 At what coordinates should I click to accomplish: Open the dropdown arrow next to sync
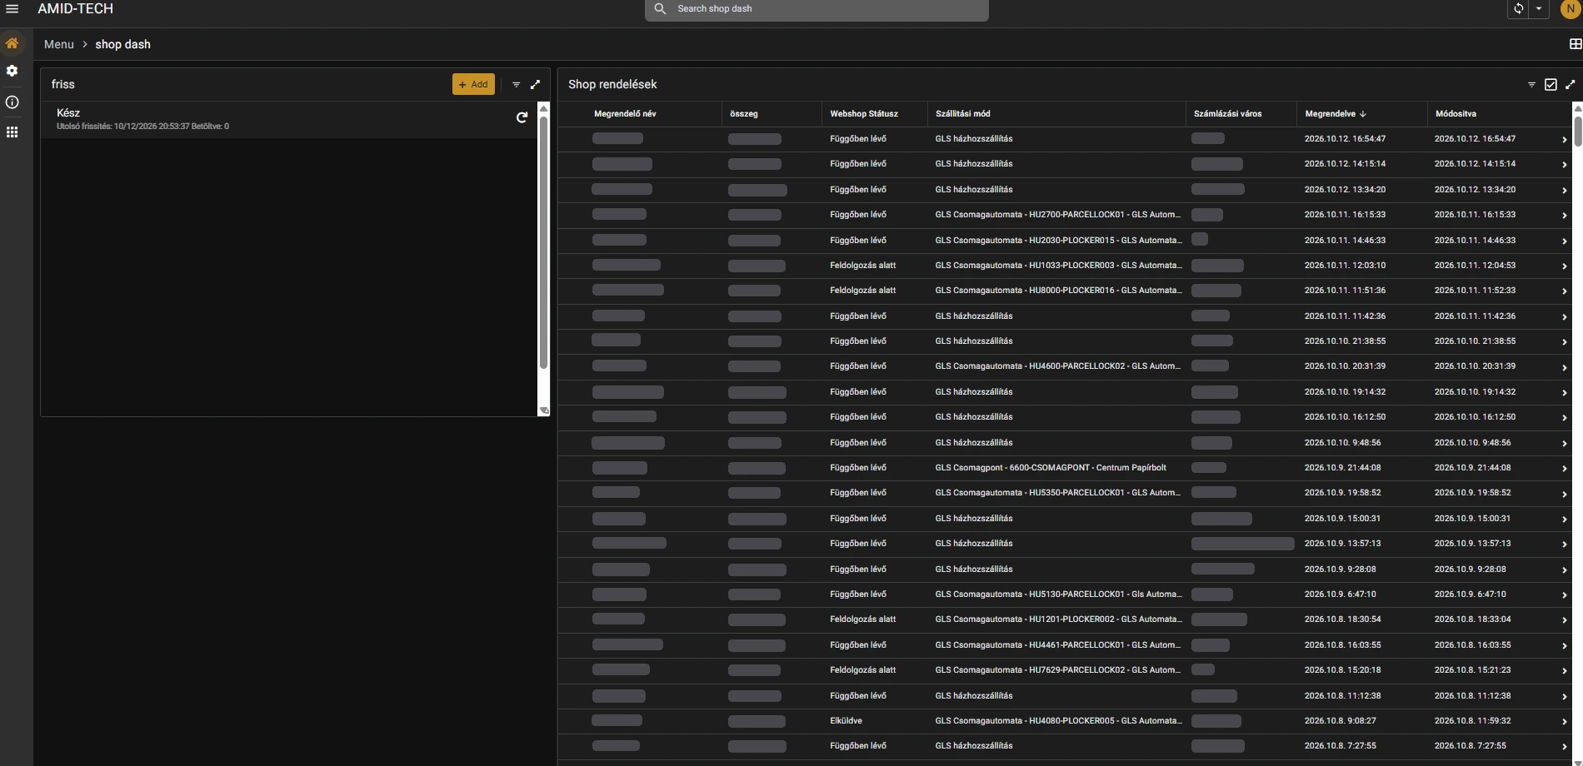[1539, 8]
